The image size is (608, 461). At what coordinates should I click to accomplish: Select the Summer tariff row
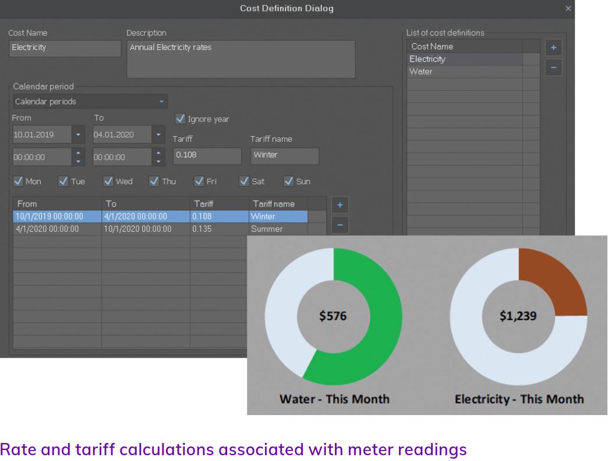point(160,229)
